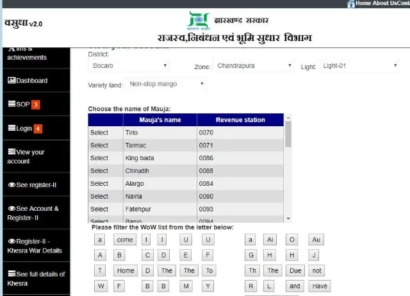Open the SOP sidebar item
Screen dimensions: 410x296
[x=24, y=104]
